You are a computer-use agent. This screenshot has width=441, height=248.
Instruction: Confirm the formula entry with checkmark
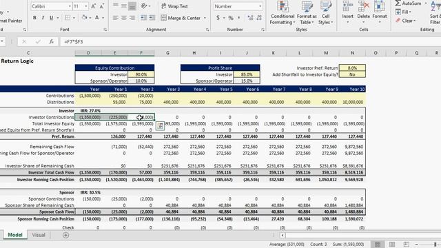[38, 41]
